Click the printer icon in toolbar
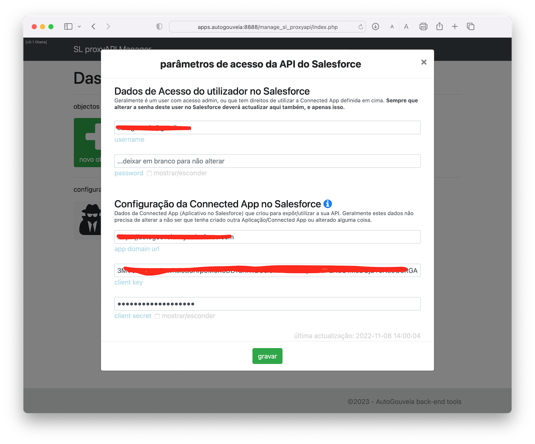 pos(423,27)
